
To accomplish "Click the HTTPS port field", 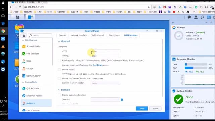I will click(105, 56).
